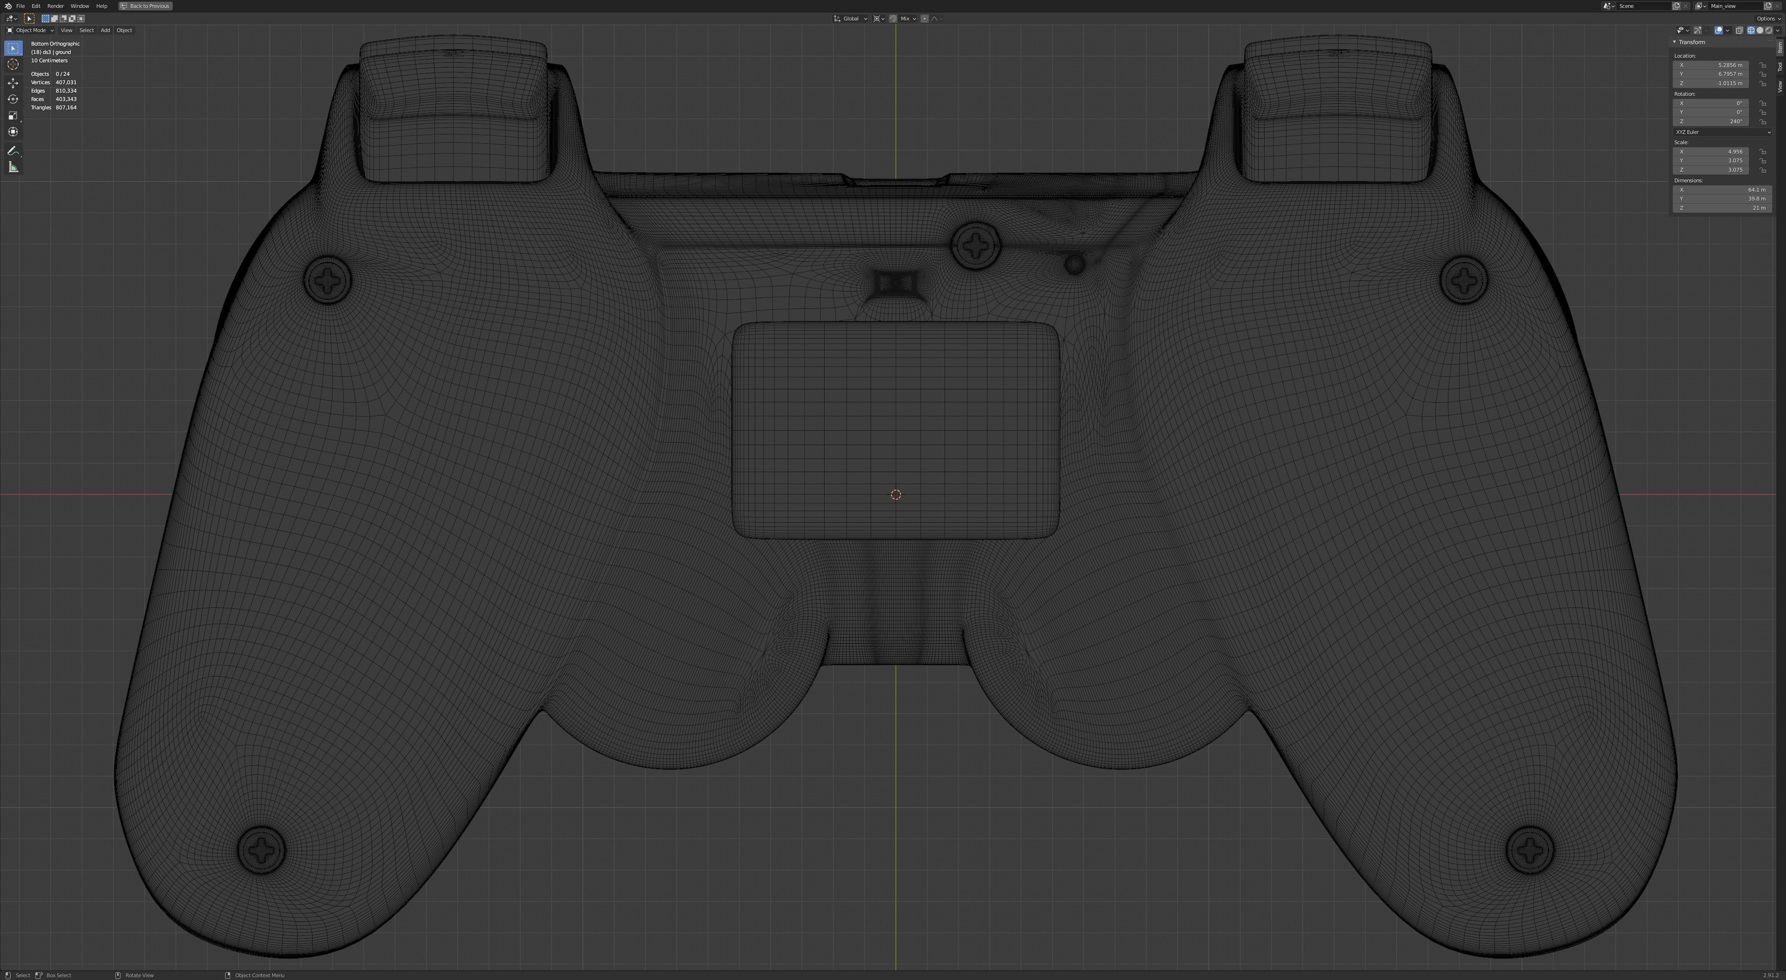The height and width of the screenshot is (980, 1786).
Task: Open the Render menu
Action: click(55, 6)
